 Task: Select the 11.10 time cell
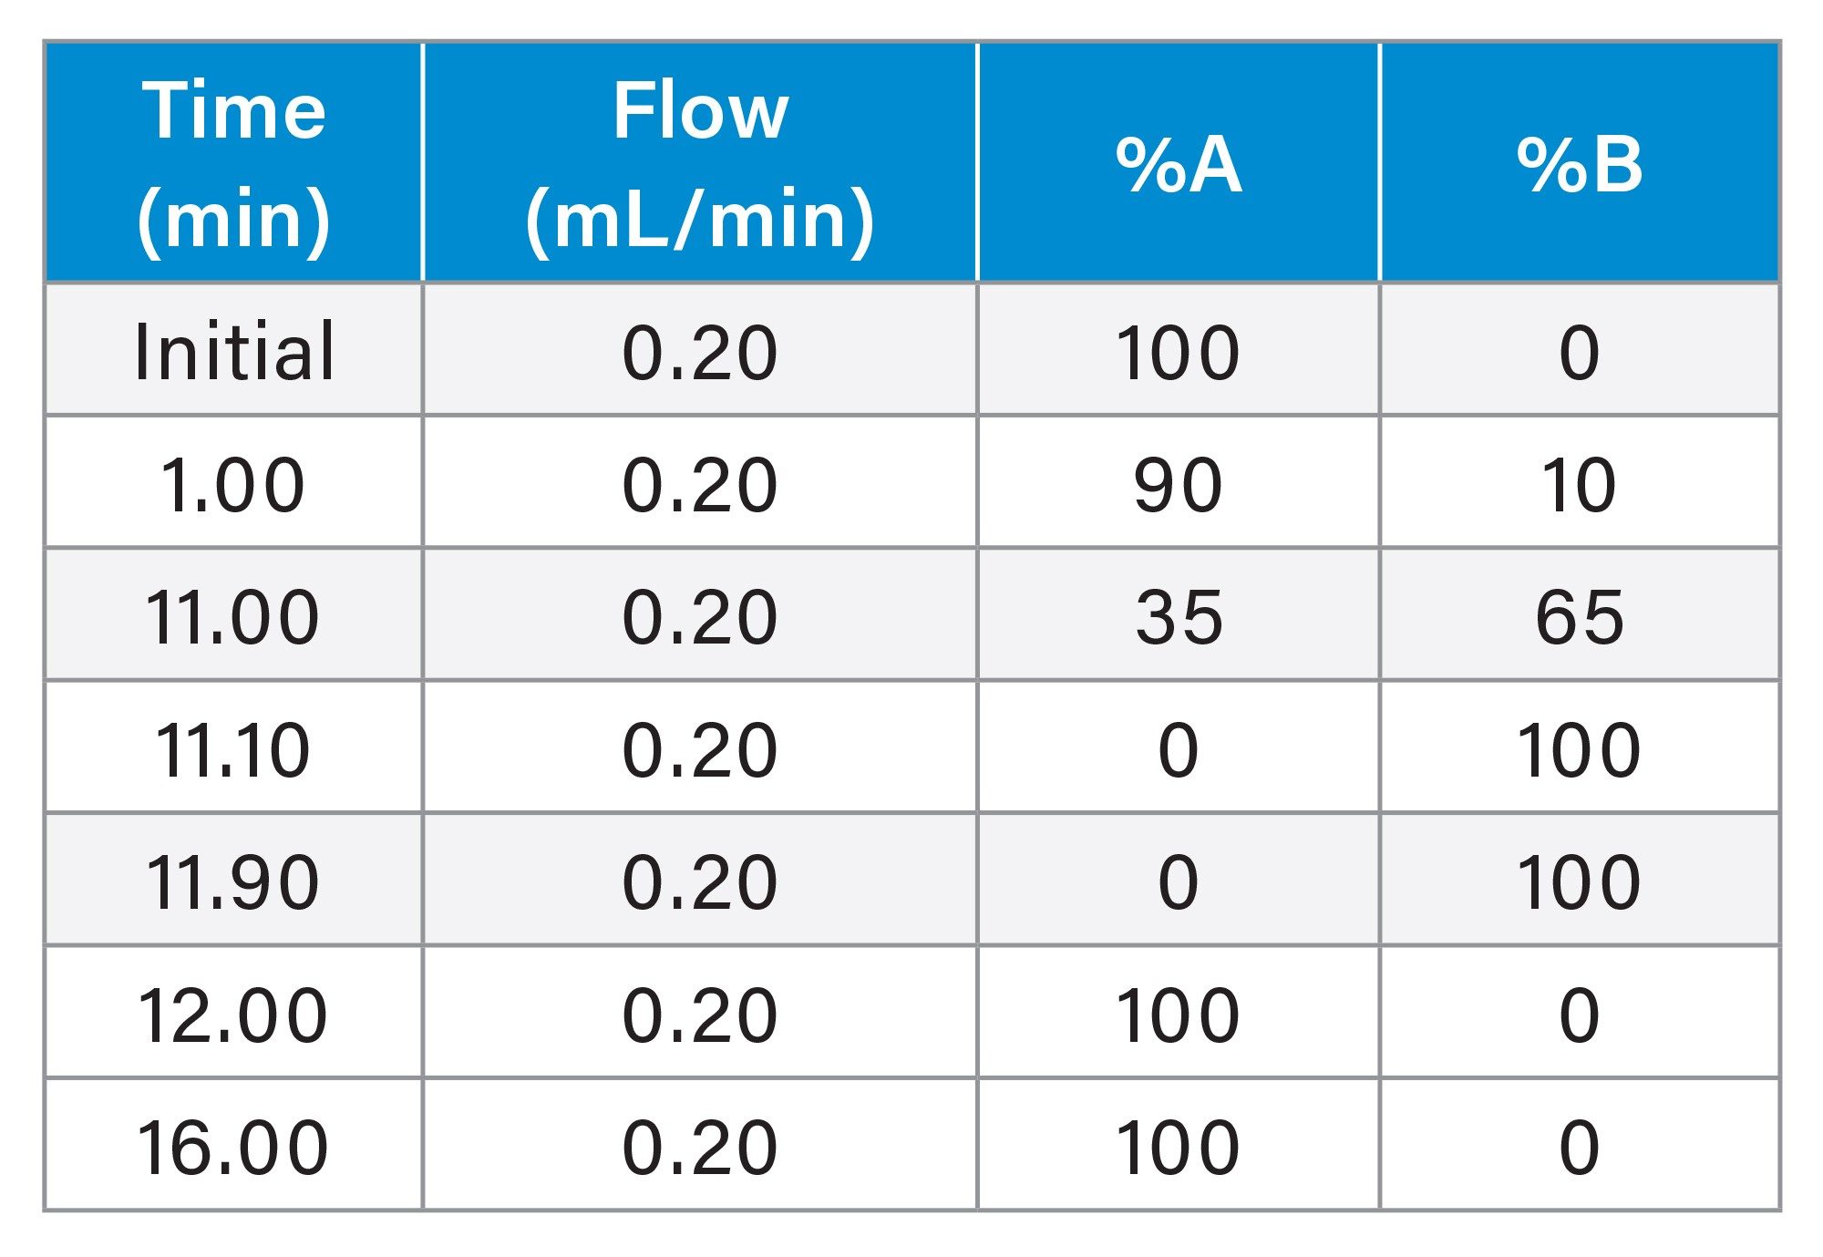(233, 748)
